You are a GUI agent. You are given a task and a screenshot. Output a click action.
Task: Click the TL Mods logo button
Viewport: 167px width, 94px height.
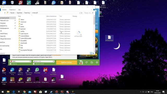tap(81, 62)
